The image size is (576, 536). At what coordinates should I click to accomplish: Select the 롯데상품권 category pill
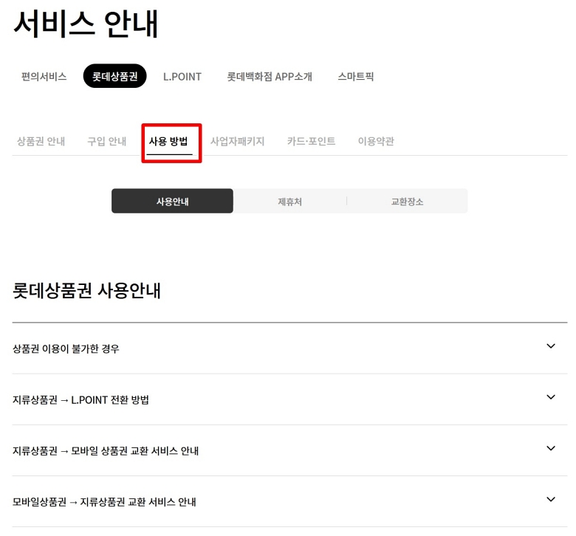[x=114, y=76]
